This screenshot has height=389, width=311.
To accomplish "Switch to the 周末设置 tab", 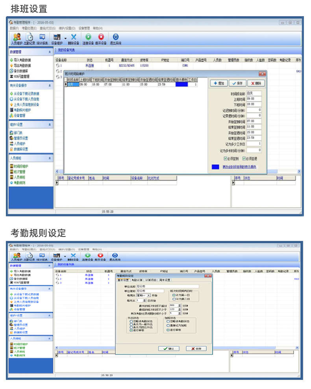I will pyautogui.click(x=165, y=280).
